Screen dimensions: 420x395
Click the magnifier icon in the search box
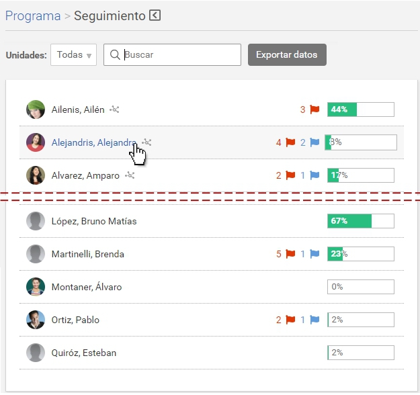[115, 55]
